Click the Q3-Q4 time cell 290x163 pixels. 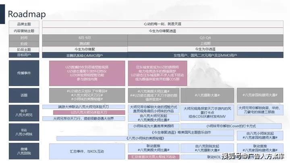click(x=205, y=38)
